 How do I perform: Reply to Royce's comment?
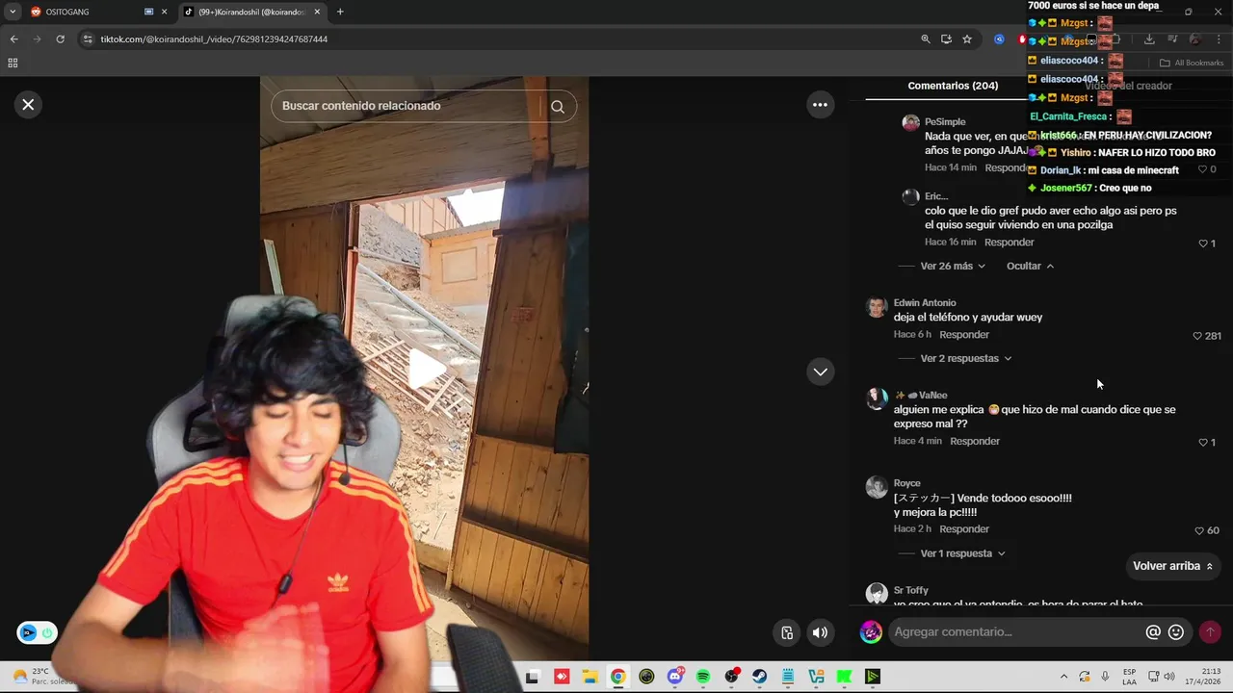pyautogui.click(x=964, y=529)
